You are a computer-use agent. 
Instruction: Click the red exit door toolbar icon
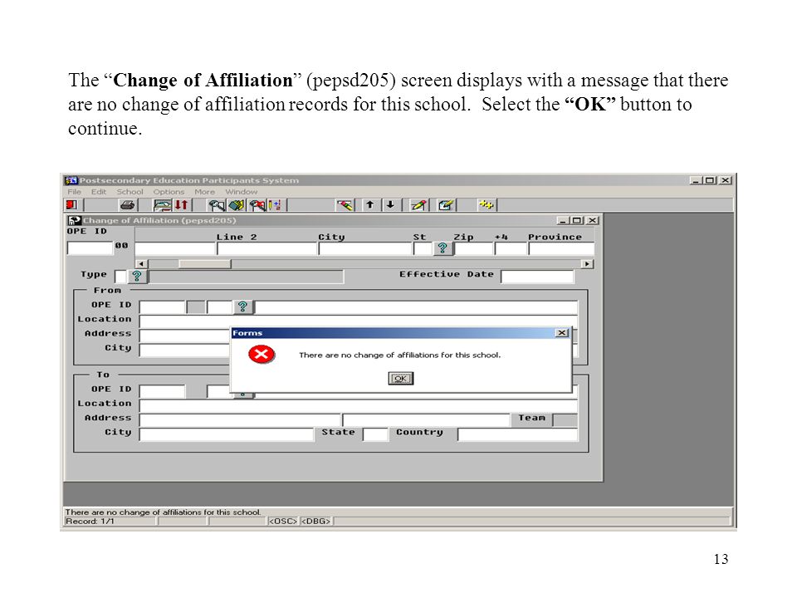pos(71,204)
